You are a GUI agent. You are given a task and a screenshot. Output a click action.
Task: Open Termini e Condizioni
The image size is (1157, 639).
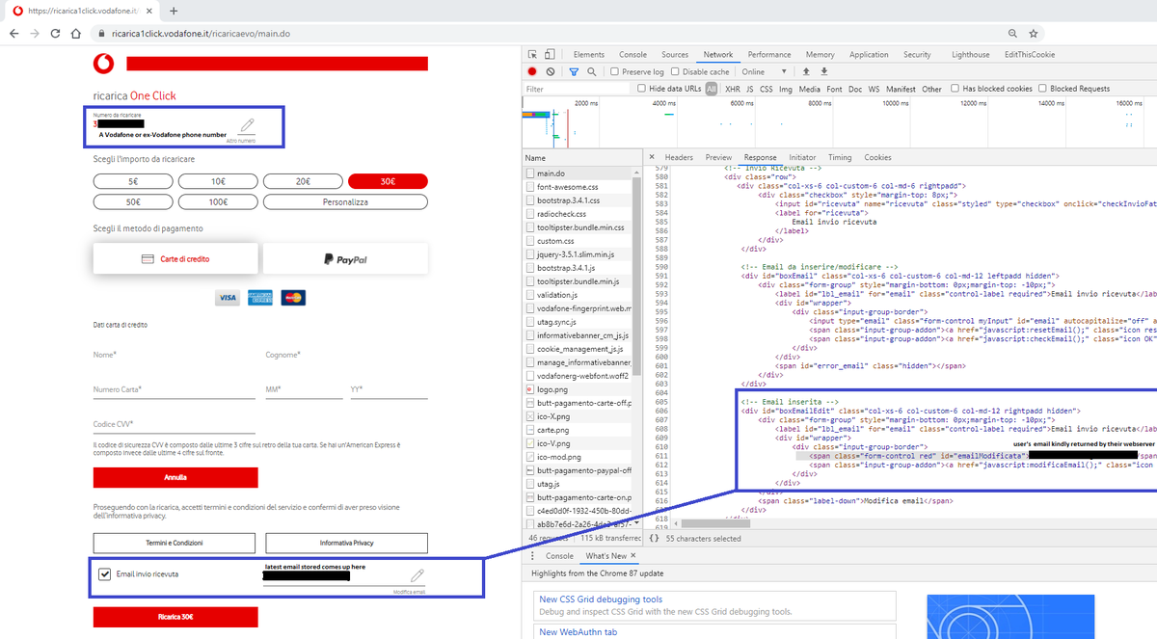[x=175, y=543]
